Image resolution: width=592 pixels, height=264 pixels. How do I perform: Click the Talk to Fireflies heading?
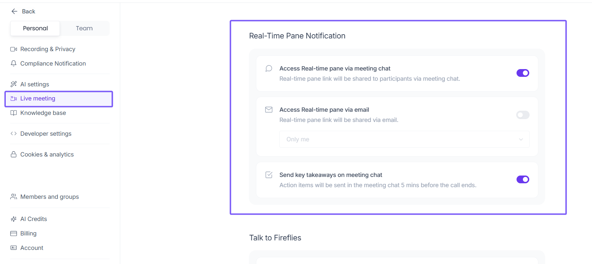pyautogui.click(x=275, y=238)
